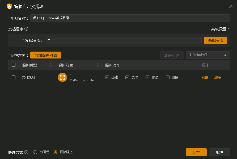Screen dimensions: 237x159
Task: Save the rule with the 保存 button
Action: coord(196,152)
